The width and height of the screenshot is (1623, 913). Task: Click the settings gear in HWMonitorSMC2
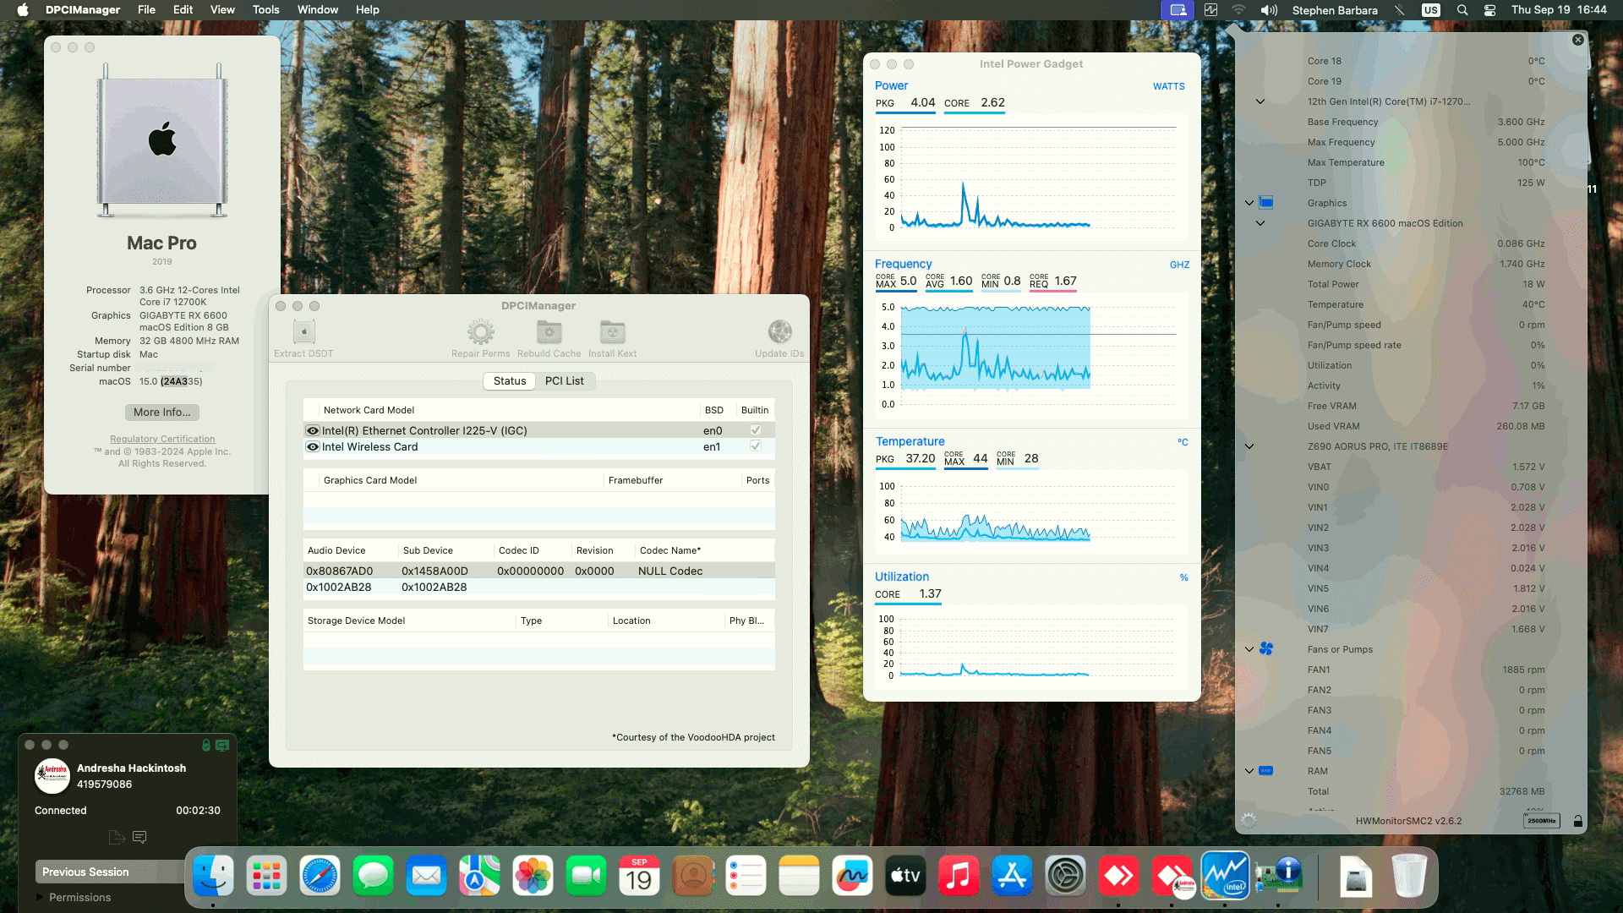[x=1246, y=819]
